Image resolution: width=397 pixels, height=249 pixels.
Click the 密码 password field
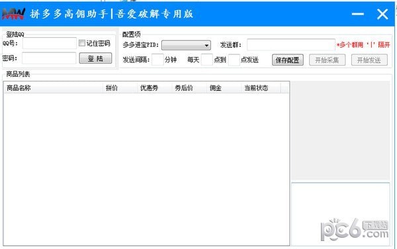pos(49,58)
